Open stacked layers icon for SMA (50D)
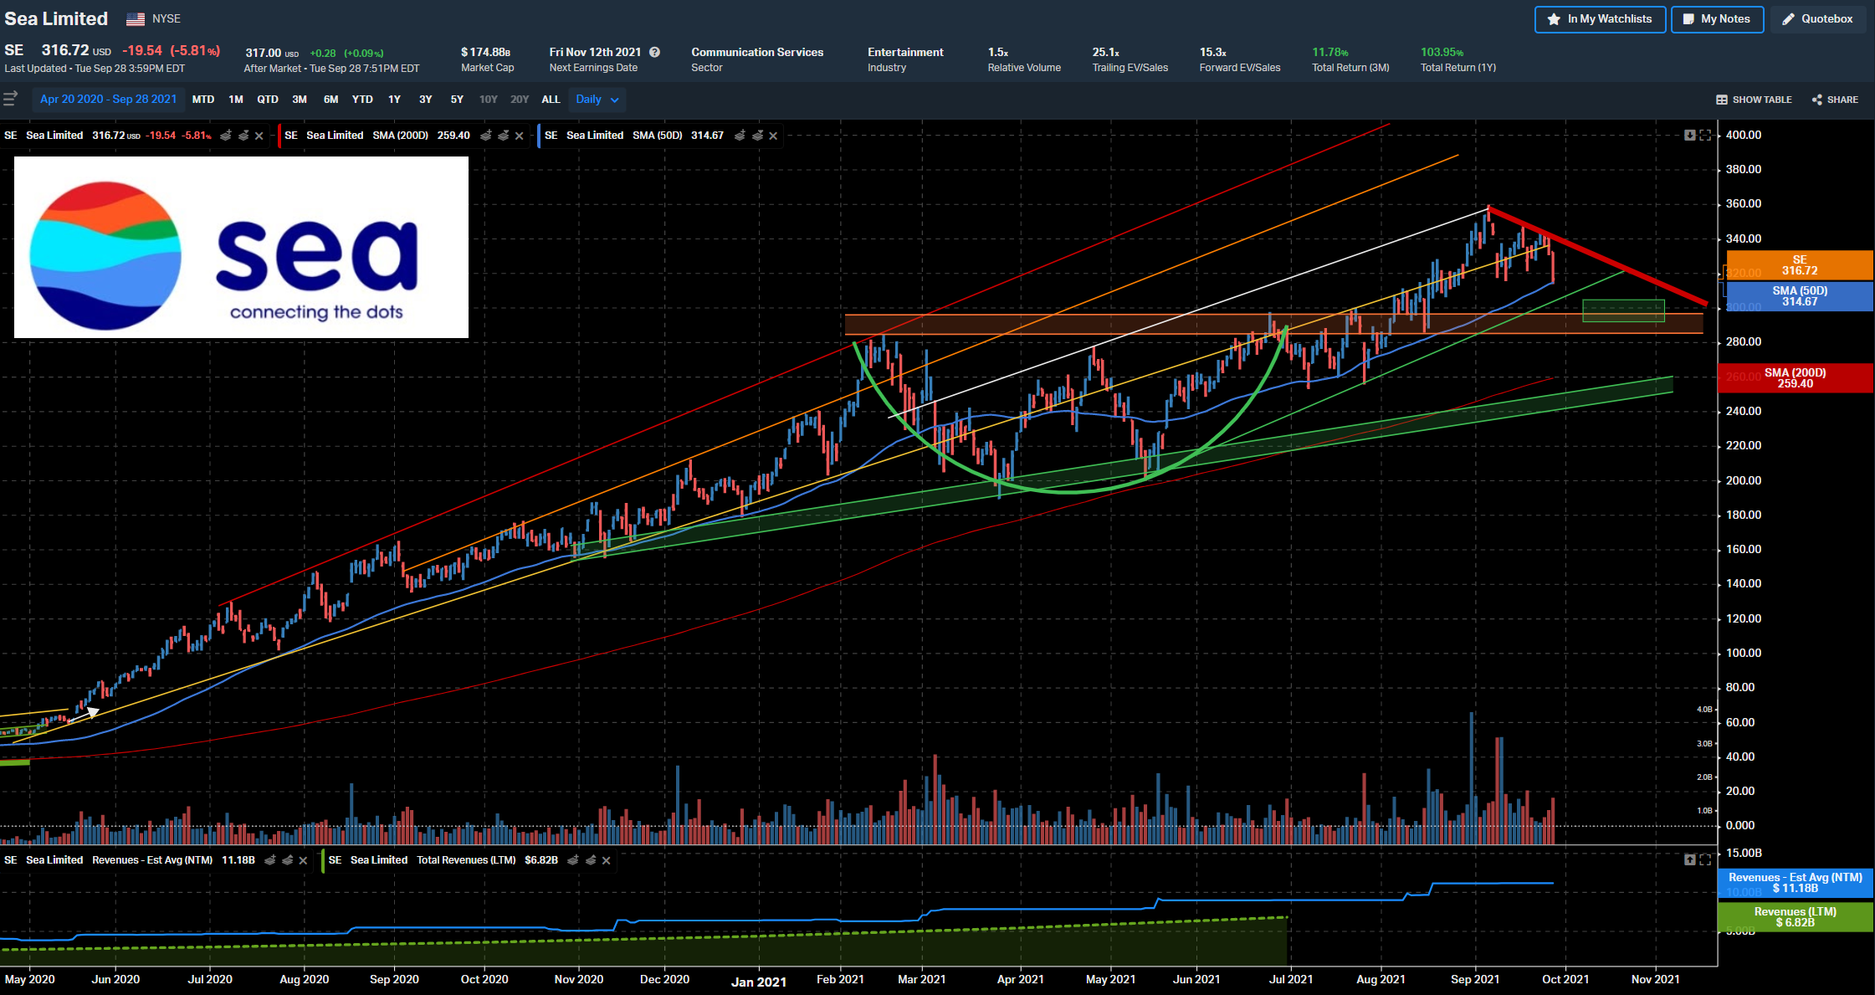 (x=757, y=136)
